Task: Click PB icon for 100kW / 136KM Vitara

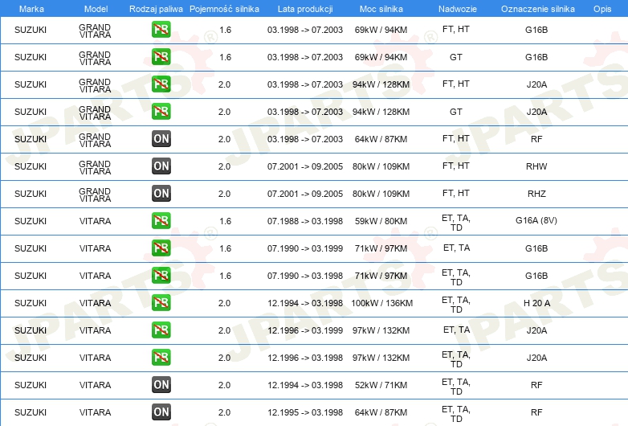Action: tap(161, 303)
